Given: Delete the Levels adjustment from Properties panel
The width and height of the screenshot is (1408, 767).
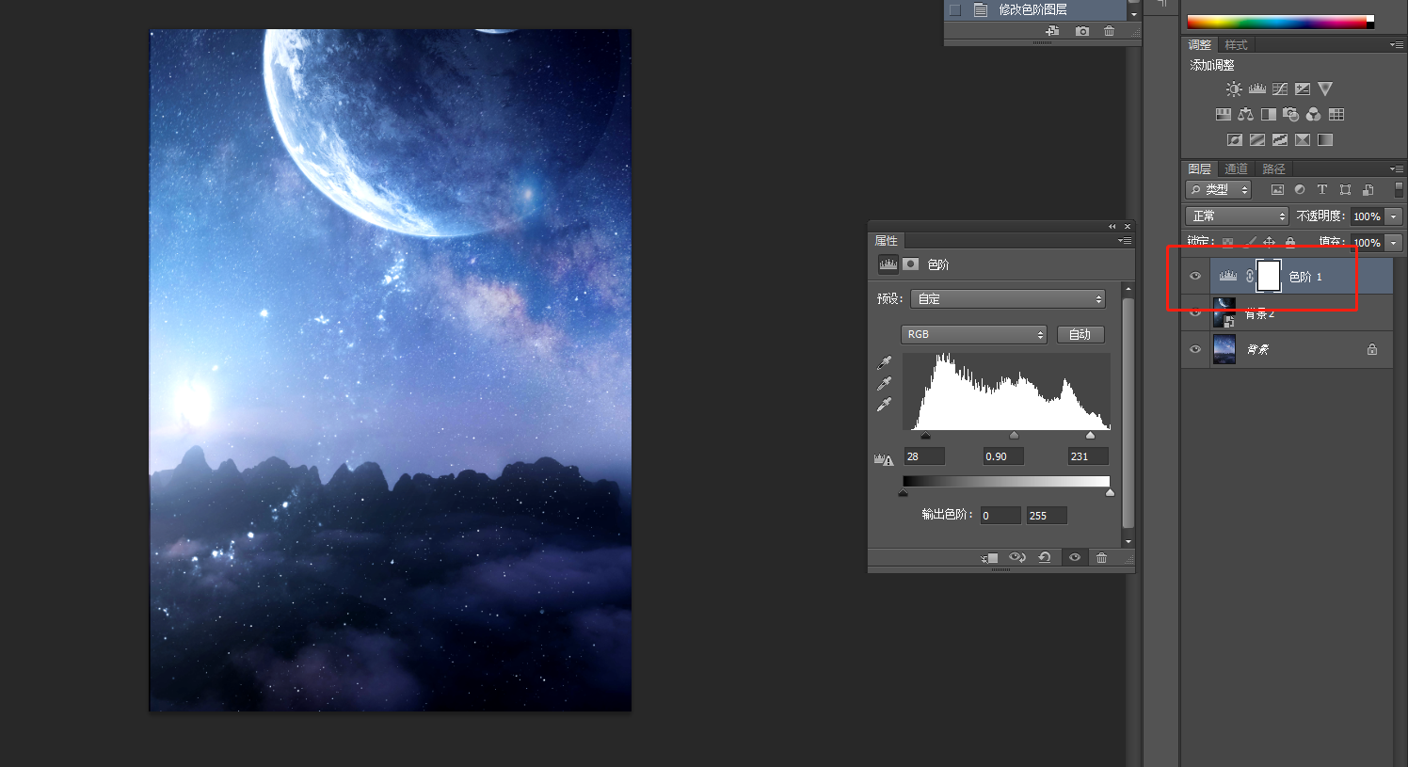Looking at the screenshot, I should pos(1101,557).
